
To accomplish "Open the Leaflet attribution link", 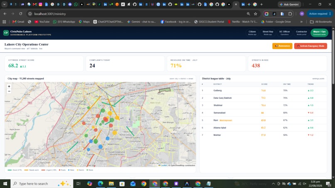I will pos(163,165).
